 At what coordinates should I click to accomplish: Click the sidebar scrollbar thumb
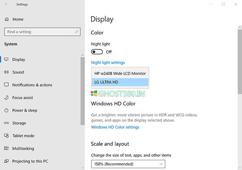click(83, 91)
